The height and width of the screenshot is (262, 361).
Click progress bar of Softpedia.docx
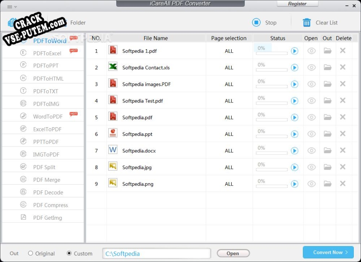pyautogui.click(x=272, y=153)
